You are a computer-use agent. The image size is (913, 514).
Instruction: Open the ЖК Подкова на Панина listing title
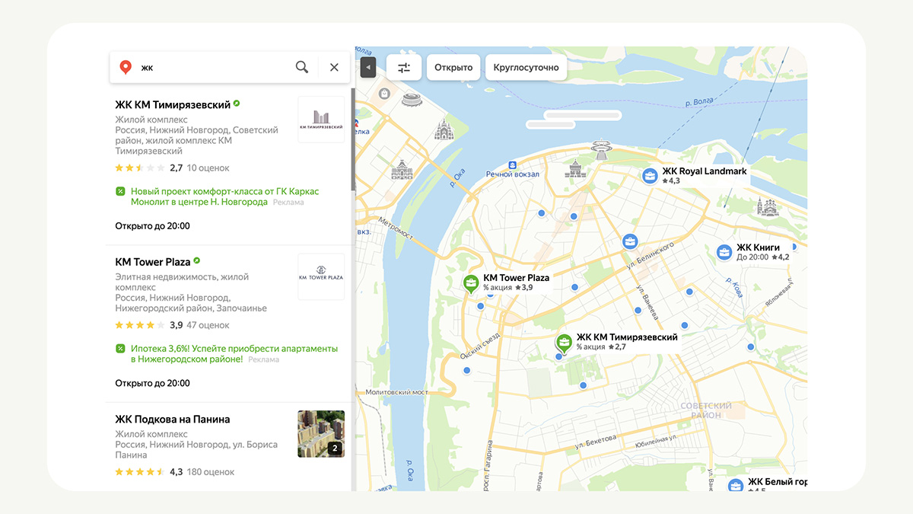pos(173,420)
